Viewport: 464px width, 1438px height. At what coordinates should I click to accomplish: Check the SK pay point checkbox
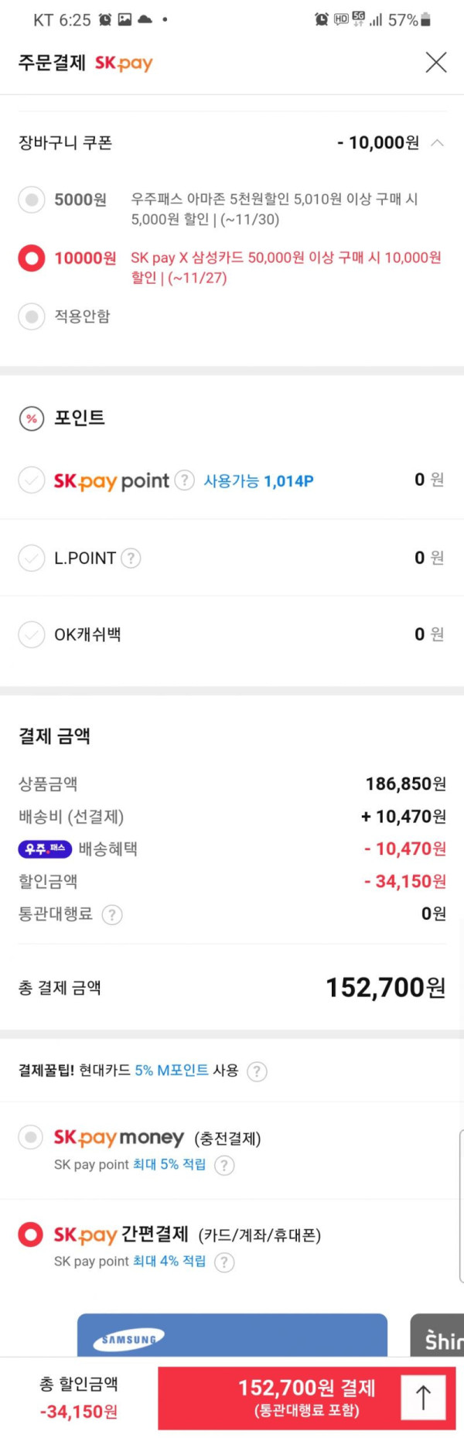[x=32, y=480]
